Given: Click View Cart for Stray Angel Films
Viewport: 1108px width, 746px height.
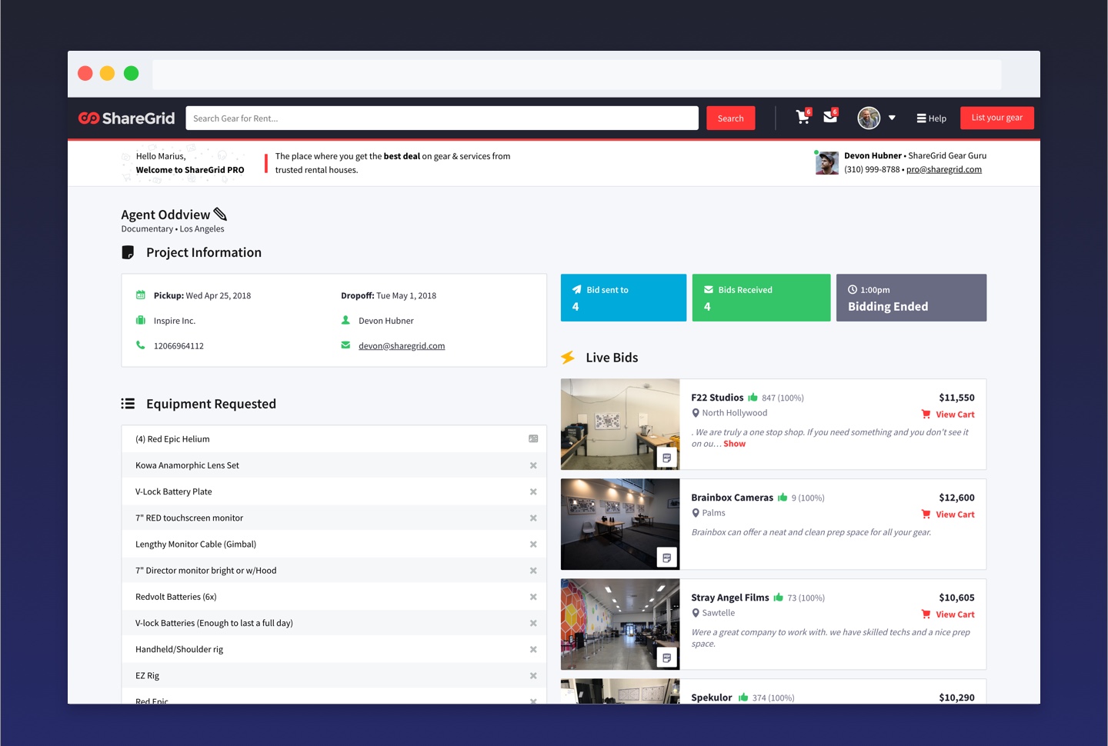Looking at the screenshot, I should 955,614.
